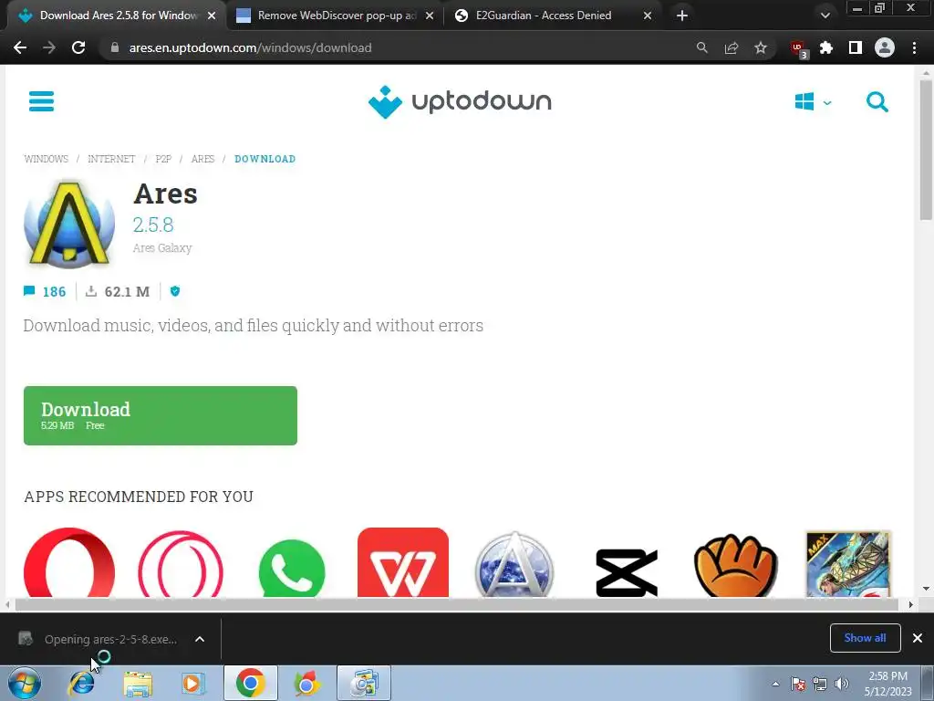Click the volume speaker tray icon
This screenshot has height=701, width=934.
(x=842, y=684)
